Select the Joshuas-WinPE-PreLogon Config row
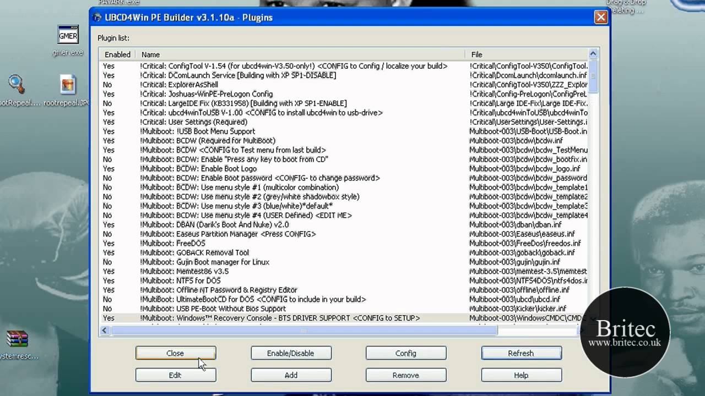 point(344,94)
